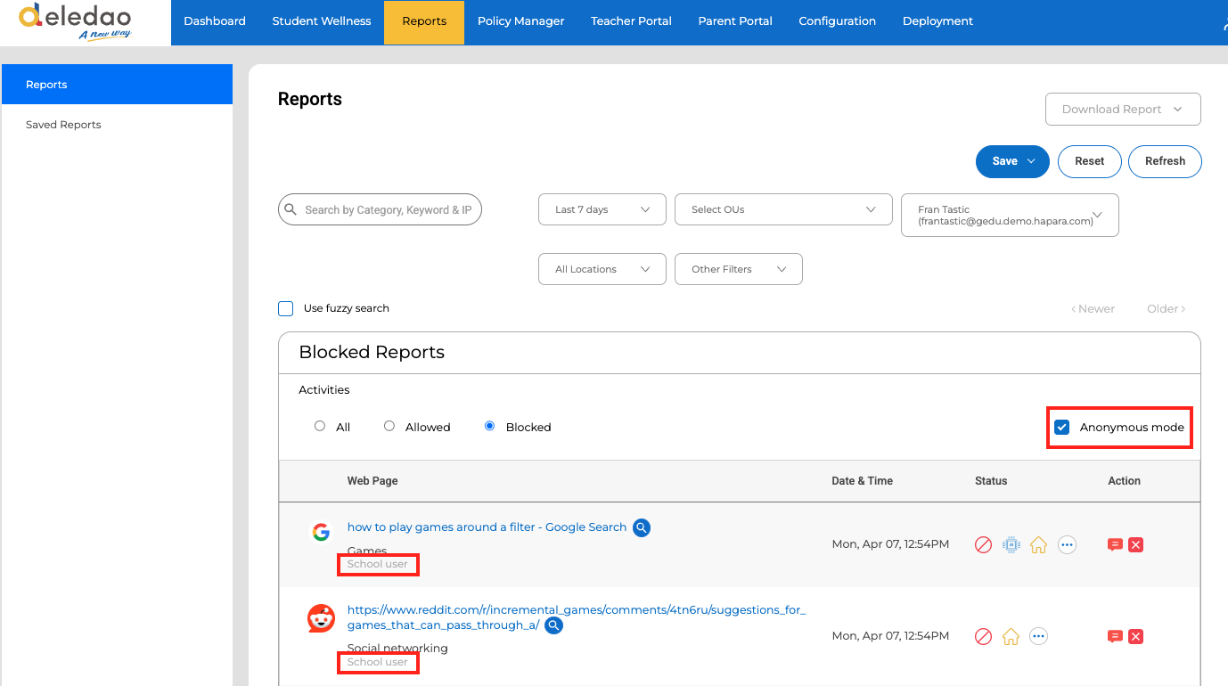Click the home icon in reddit row
This screenshot has width=1228, height=686.
(x=1011, y=637)
